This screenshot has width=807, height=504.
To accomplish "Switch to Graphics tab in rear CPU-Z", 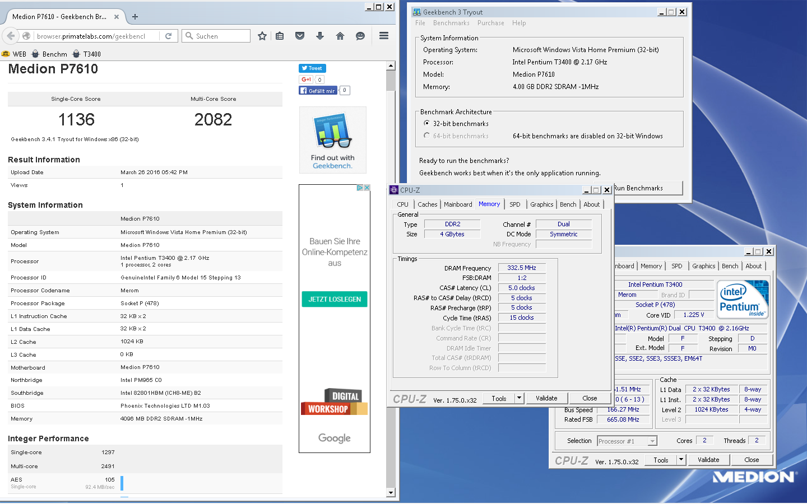I will [x=704, y=266].
